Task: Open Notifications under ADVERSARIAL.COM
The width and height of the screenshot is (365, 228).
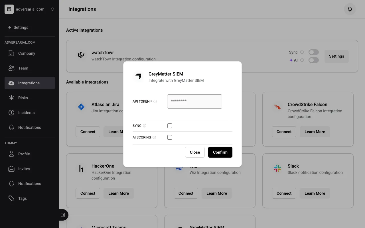Action: pyautogui.click(x=30, y=127)
